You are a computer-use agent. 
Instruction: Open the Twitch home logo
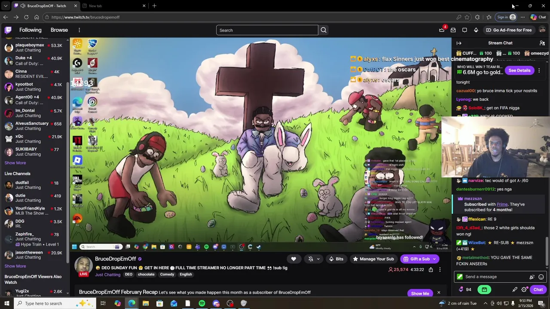[x=8, y=30]
